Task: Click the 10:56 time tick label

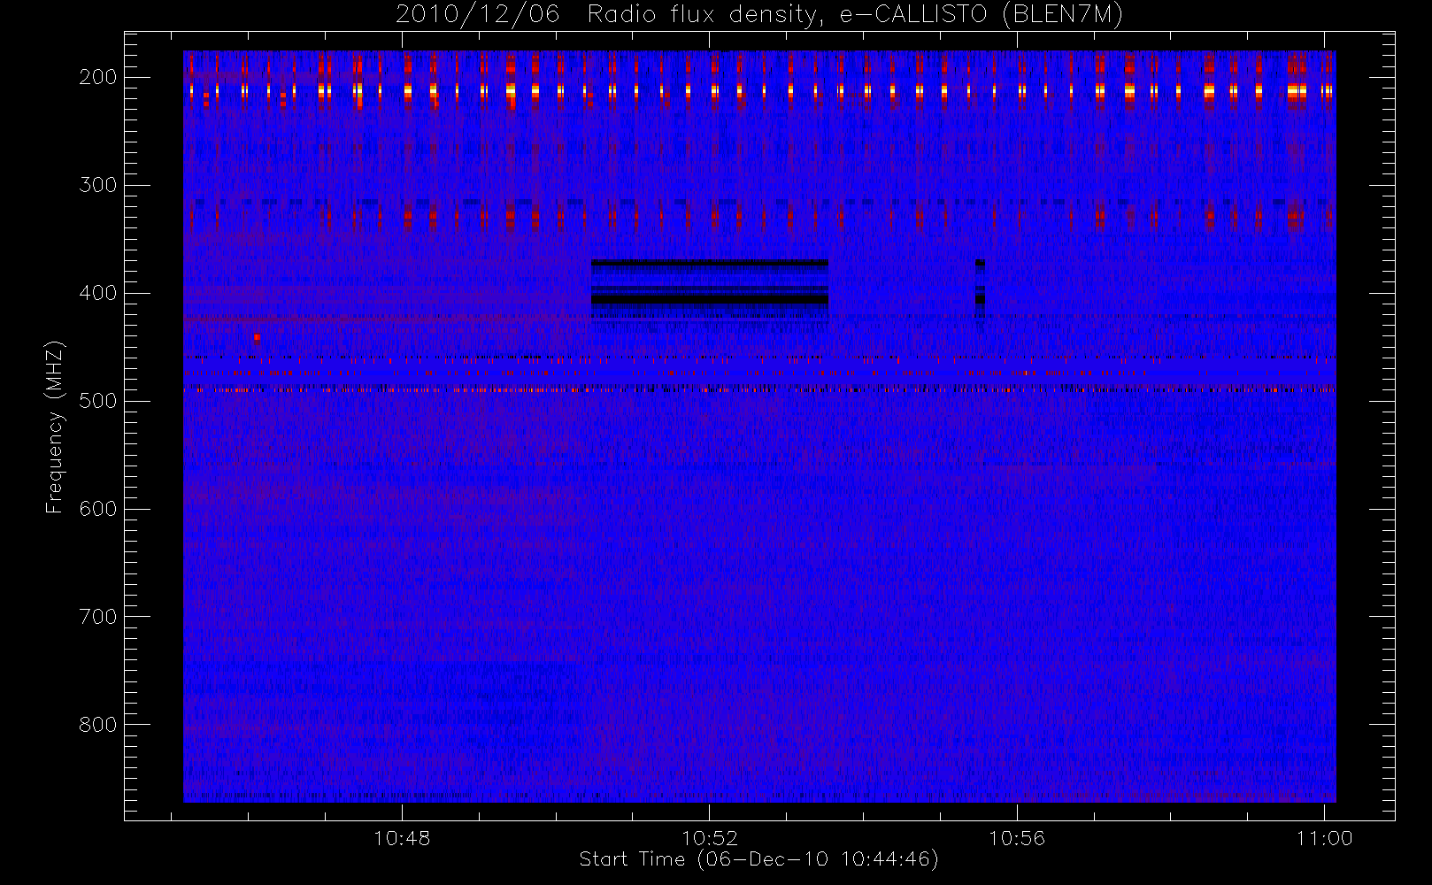Action: point(1016,838)
